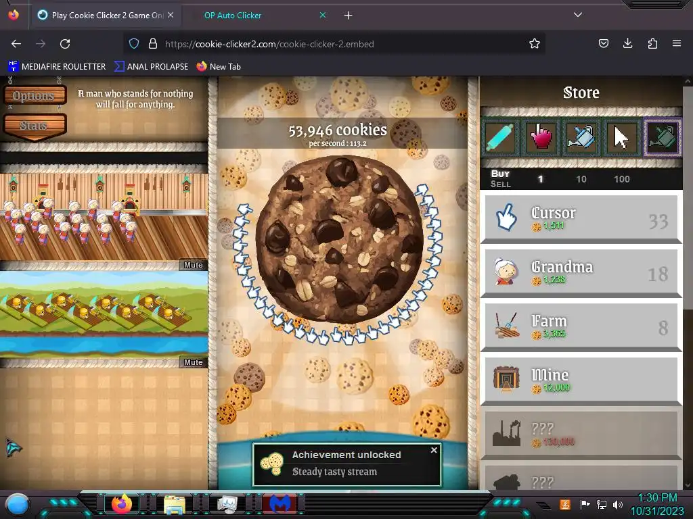This screenshot has height=519, width=693.
Task: Expand the list all tabs dropdown
Action: [578, 15]
